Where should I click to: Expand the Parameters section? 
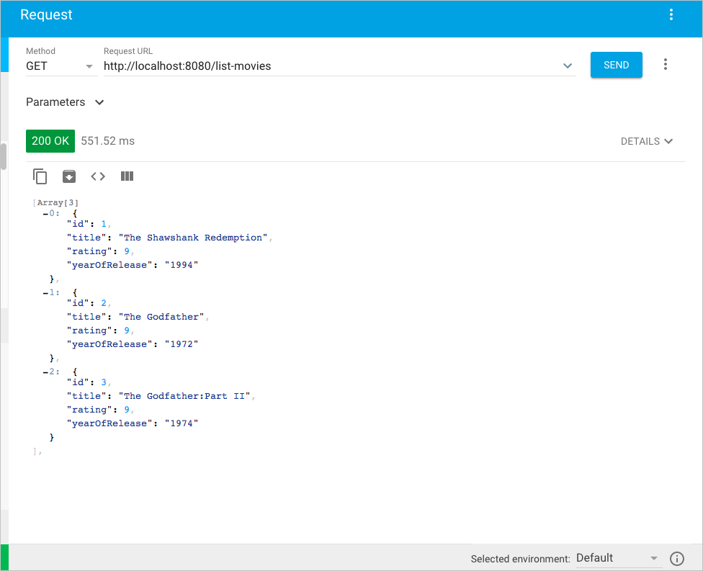click(65, 102)
